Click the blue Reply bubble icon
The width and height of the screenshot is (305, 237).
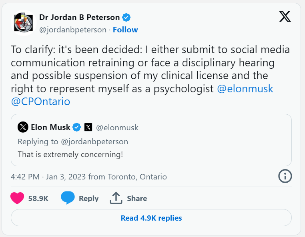click(68, 198)
